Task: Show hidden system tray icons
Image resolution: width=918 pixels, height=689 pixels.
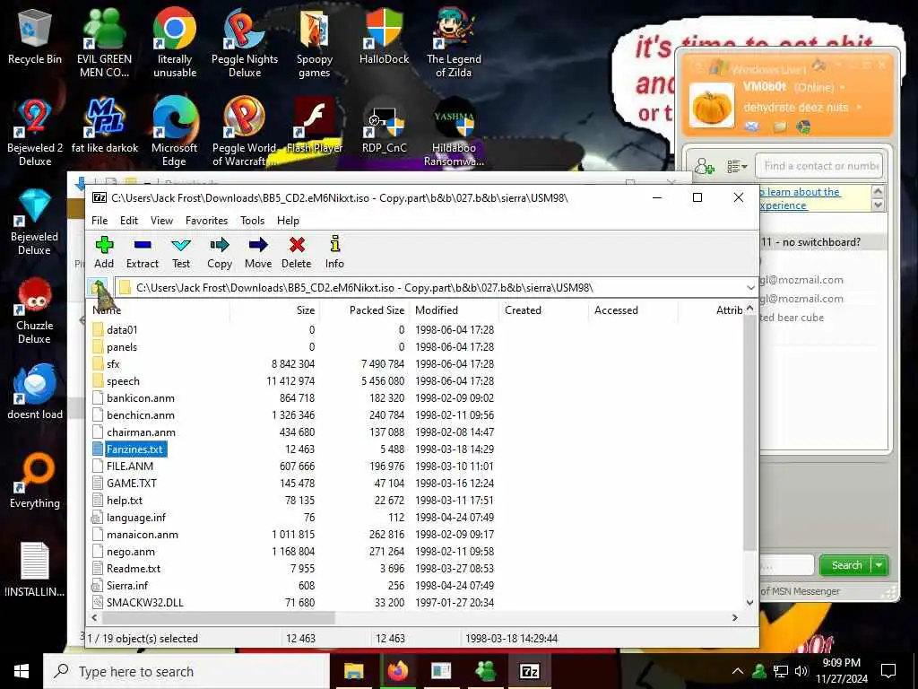Action: 738,671
